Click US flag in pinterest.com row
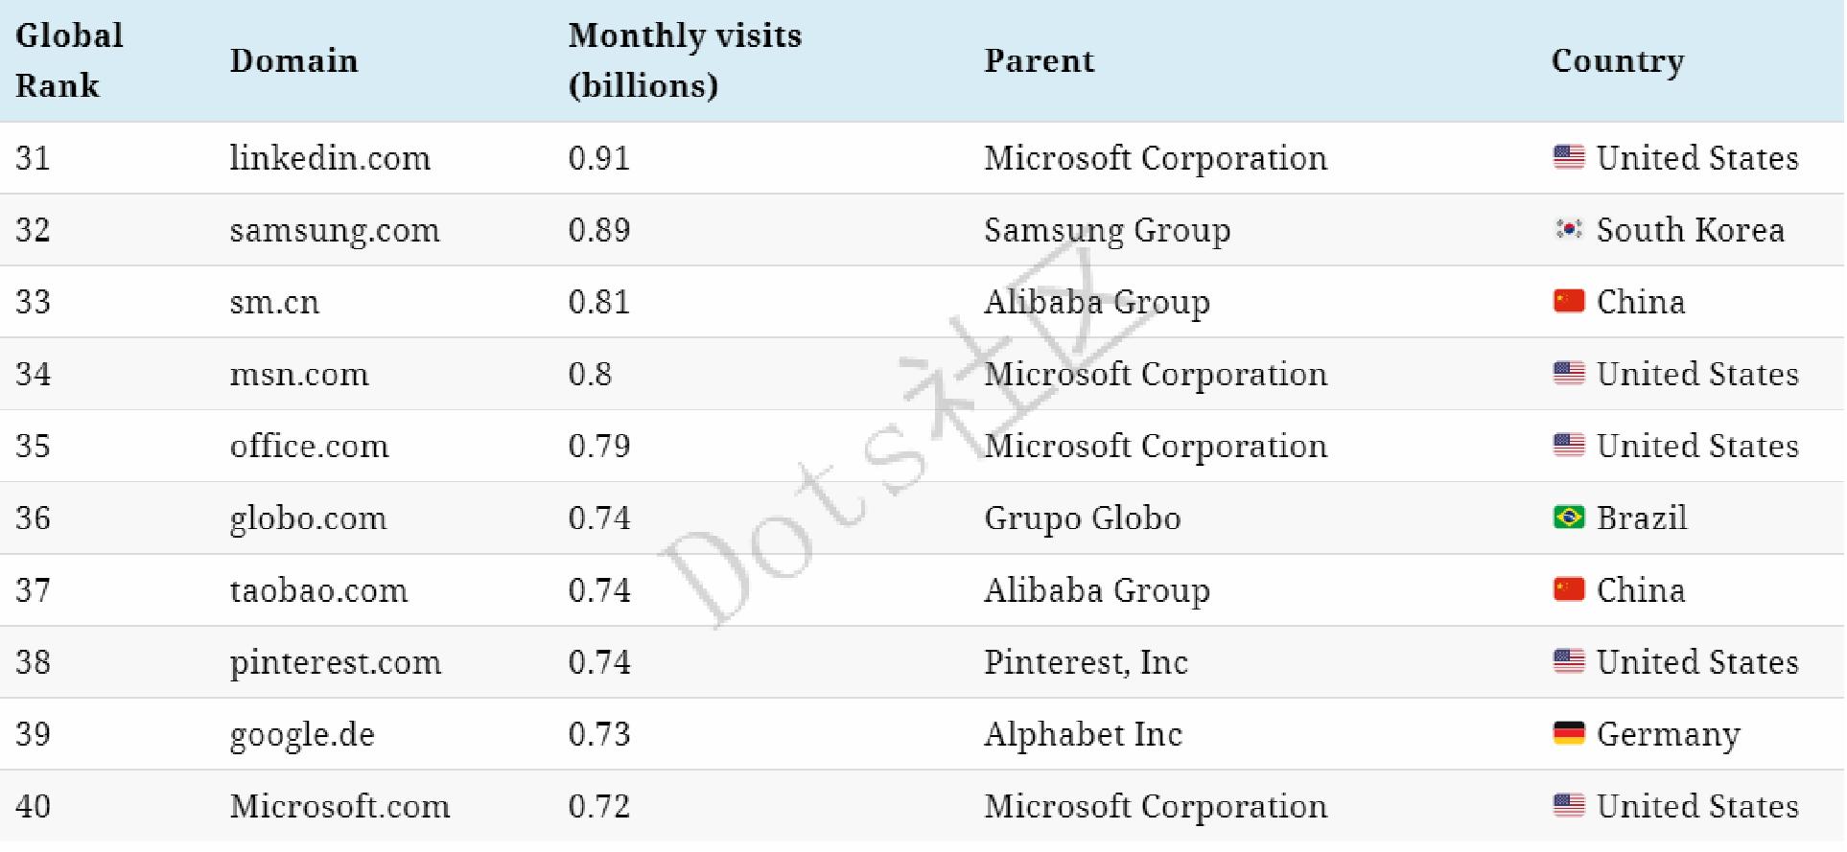This screenshot has height=852, width=1847. (x=1568, y=662)
